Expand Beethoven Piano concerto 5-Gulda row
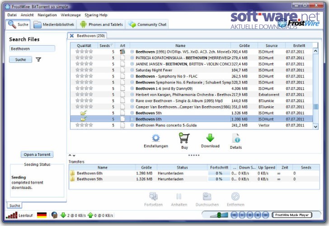This screenshot has height=226, width=329. [x=132, y=125]
